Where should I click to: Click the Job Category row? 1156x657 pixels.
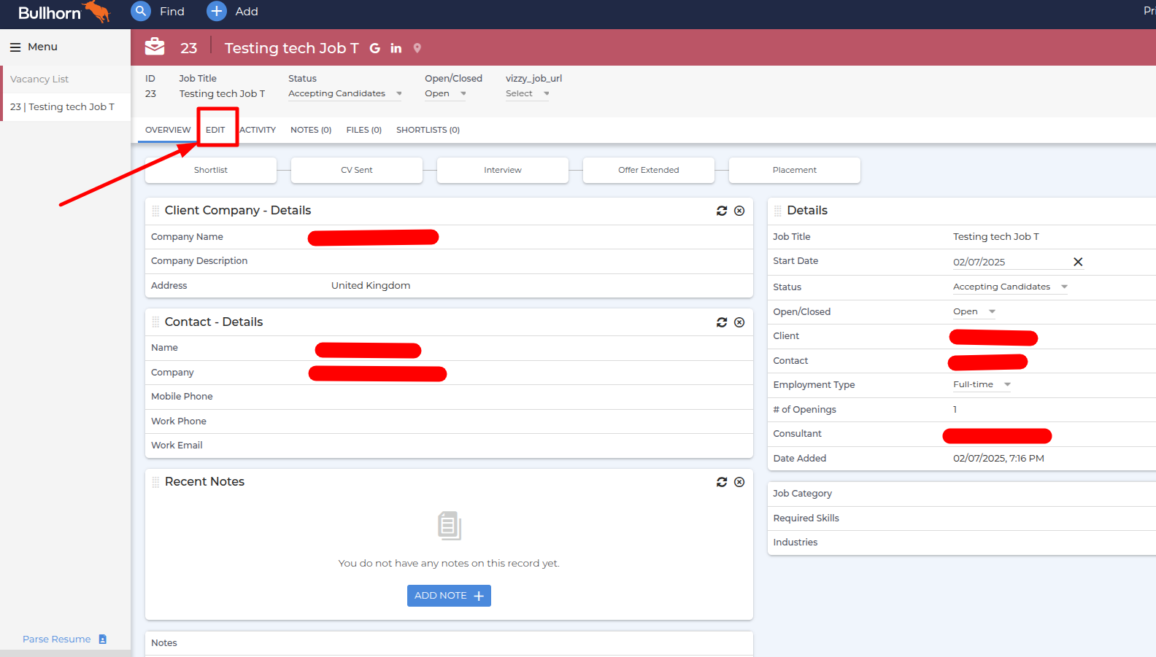coord(962,494)
